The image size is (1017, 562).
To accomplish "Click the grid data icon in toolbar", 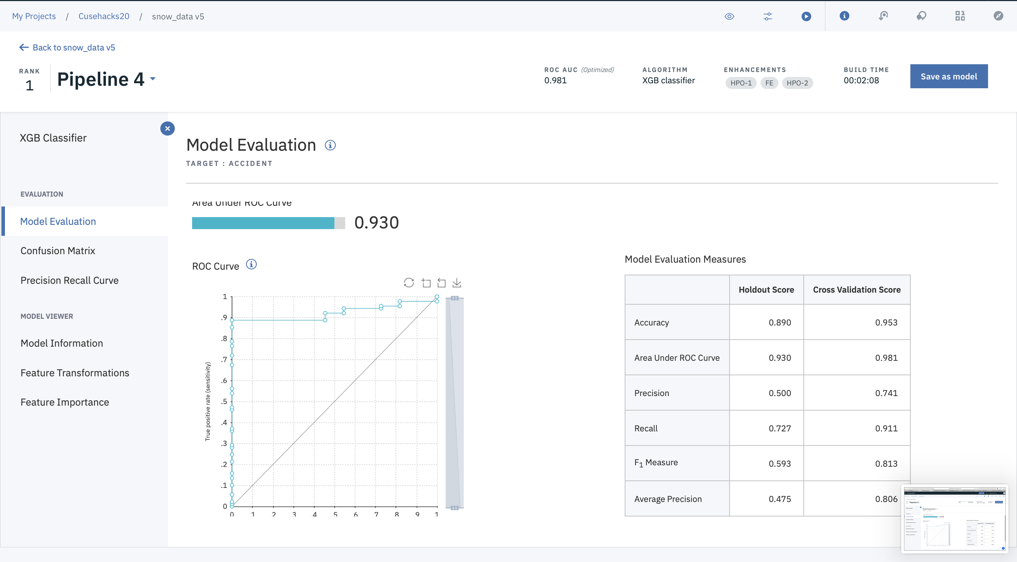I will [x=960, y=16].
